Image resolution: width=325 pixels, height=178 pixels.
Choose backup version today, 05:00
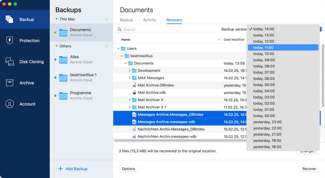coord(283,85)
